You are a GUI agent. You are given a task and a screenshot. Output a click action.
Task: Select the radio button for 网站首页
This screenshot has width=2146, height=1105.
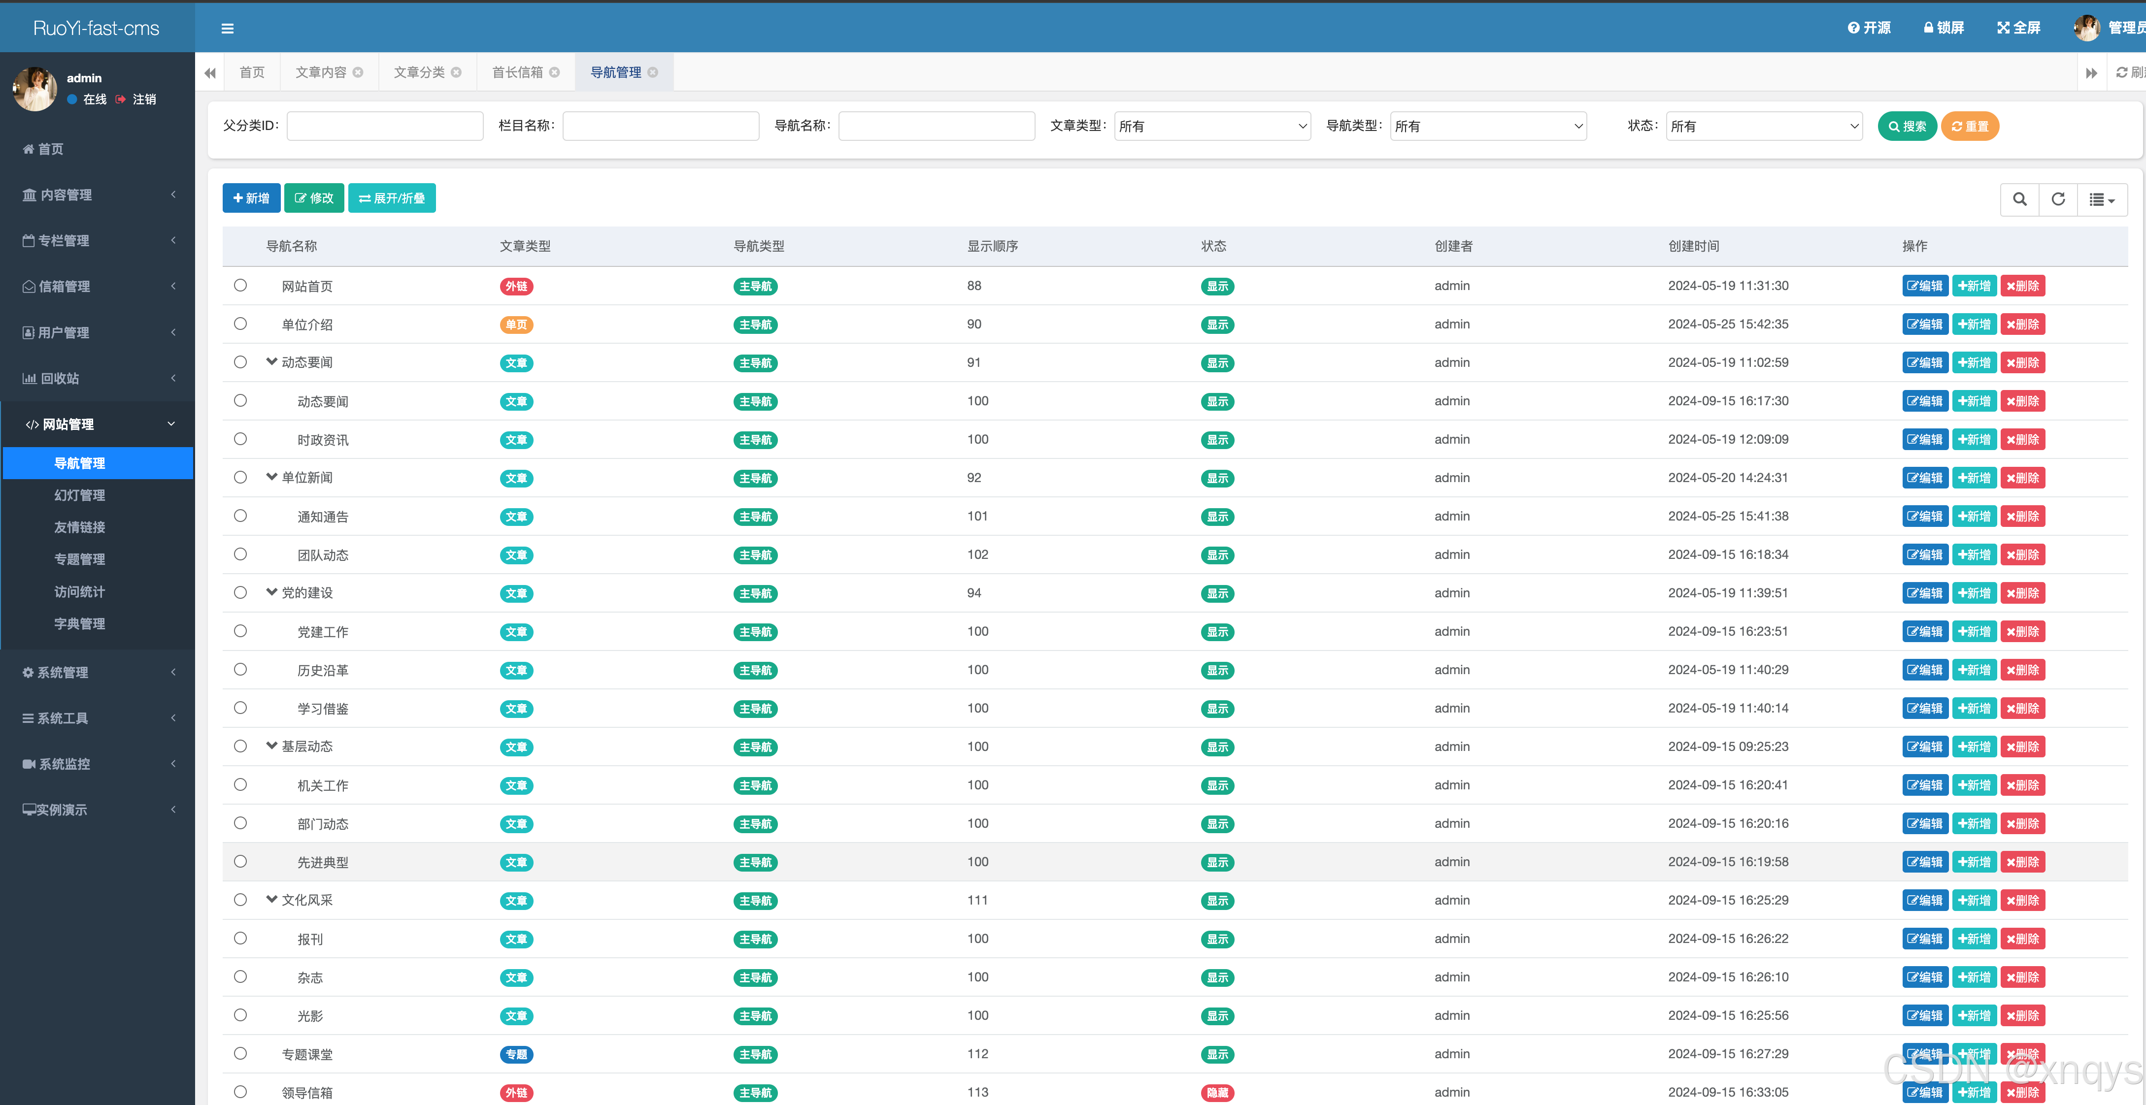tap(241, 286)
